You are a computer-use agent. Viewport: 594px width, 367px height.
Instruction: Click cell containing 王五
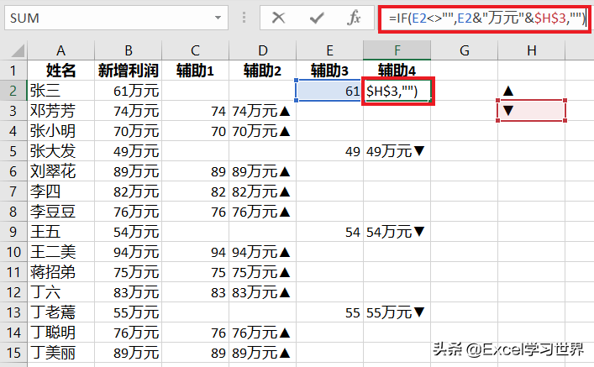coord(60,232)
